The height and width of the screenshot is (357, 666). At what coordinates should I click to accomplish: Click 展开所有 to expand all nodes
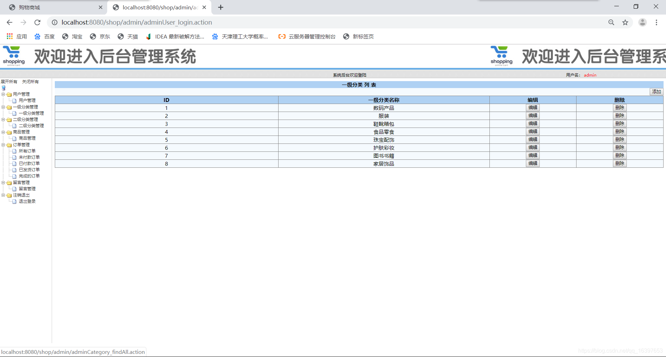click(x=9, y=82)
